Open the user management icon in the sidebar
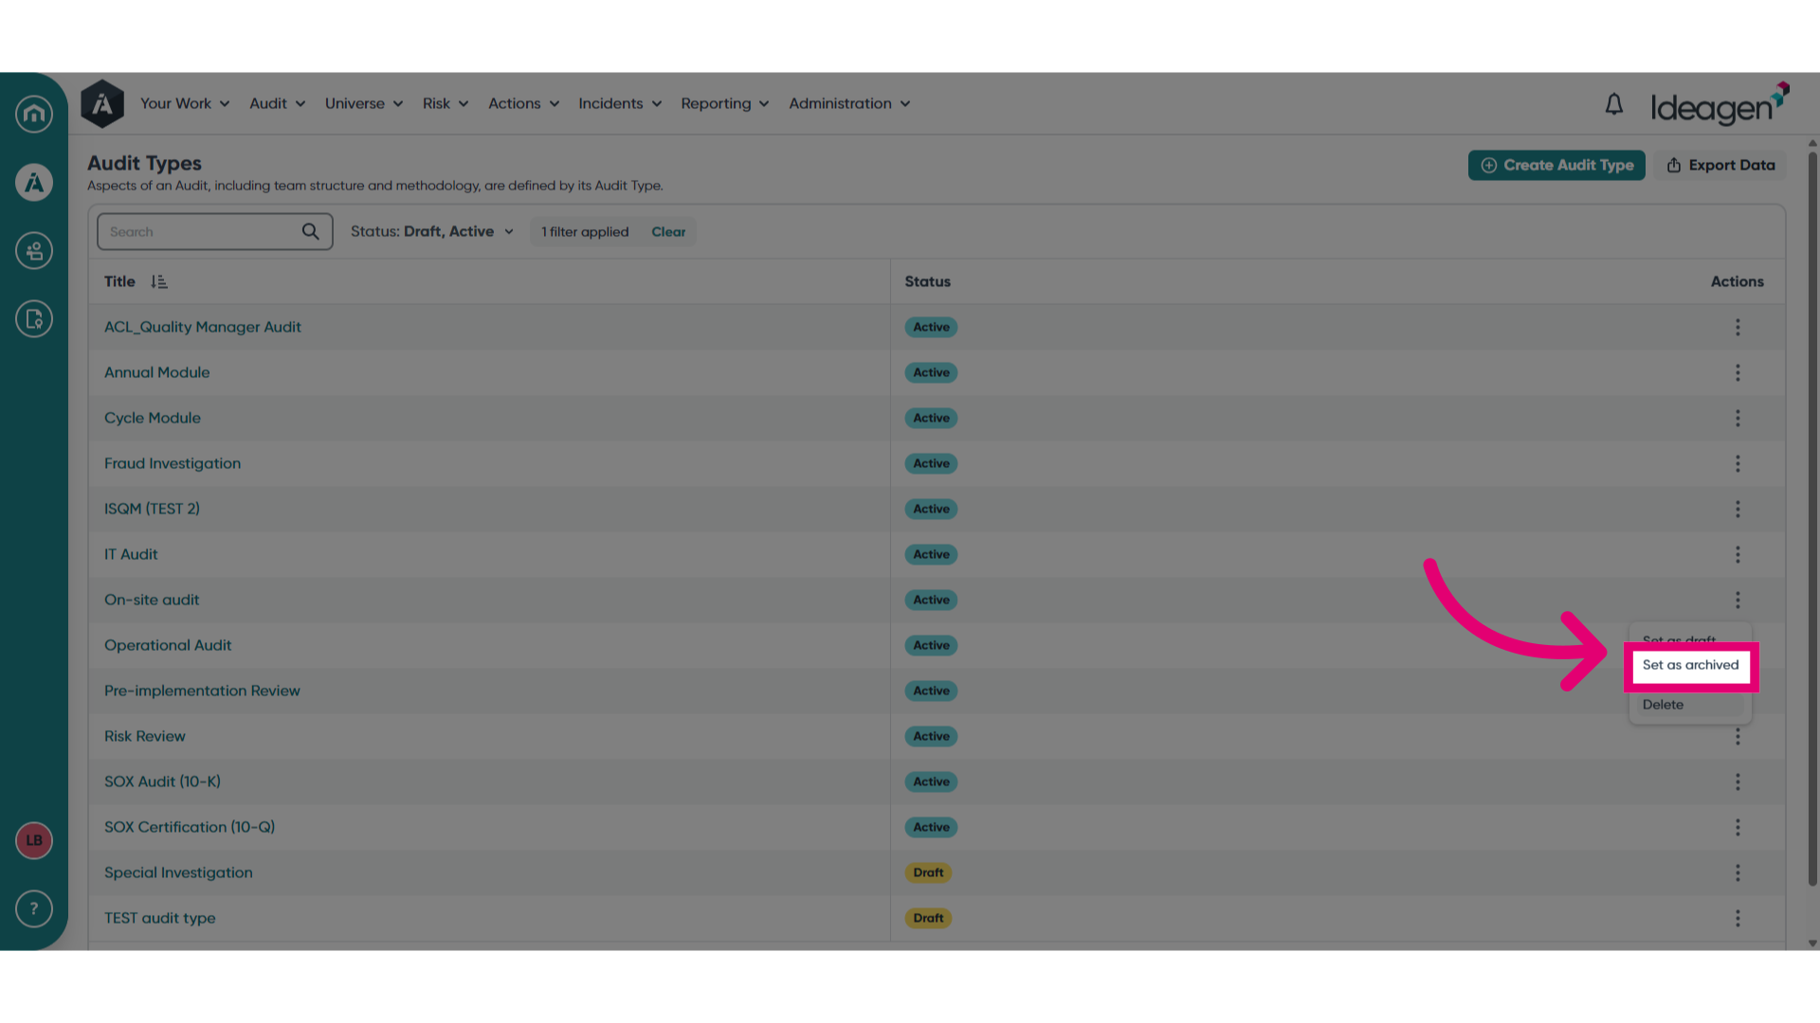This screenshot has width=1820, height=1023. click(34, 251)
